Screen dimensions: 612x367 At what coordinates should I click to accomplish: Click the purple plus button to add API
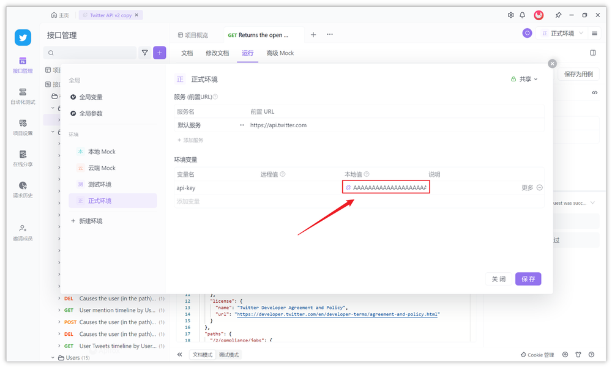pyautogui.click(x=159, y=53)
